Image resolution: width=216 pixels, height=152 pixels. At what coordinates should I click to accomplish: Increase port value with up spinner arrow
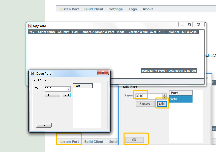pyautogui.click(x=69, y=88)
